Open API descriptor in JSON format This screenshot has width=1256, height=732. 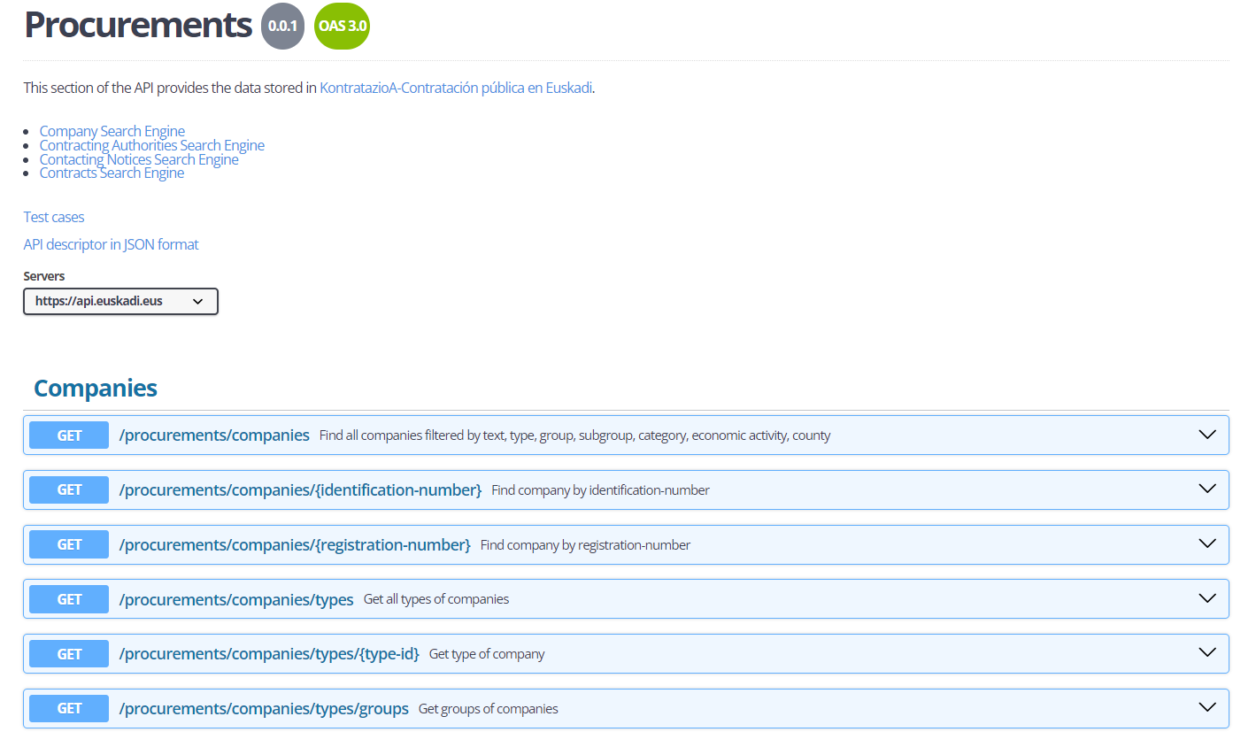click(x=111, y=244)
